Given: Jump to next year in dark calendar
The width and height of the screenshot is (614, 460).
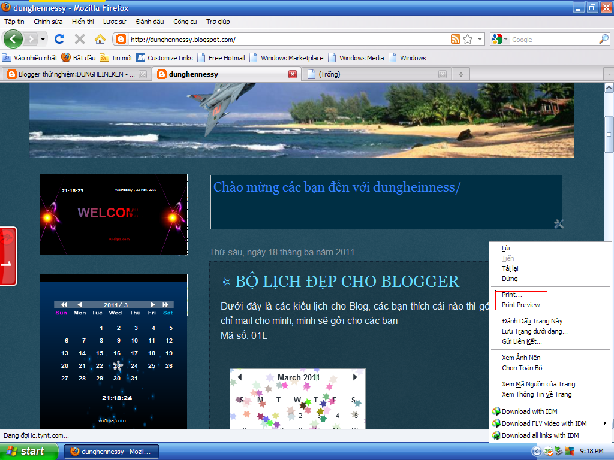Looking at the screenshot, I should (x=165, y=305).
